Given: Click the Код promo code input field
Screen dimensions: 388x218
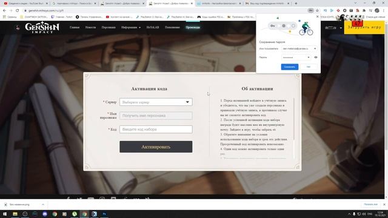Looking at the screenshot, I should point(156,129).
